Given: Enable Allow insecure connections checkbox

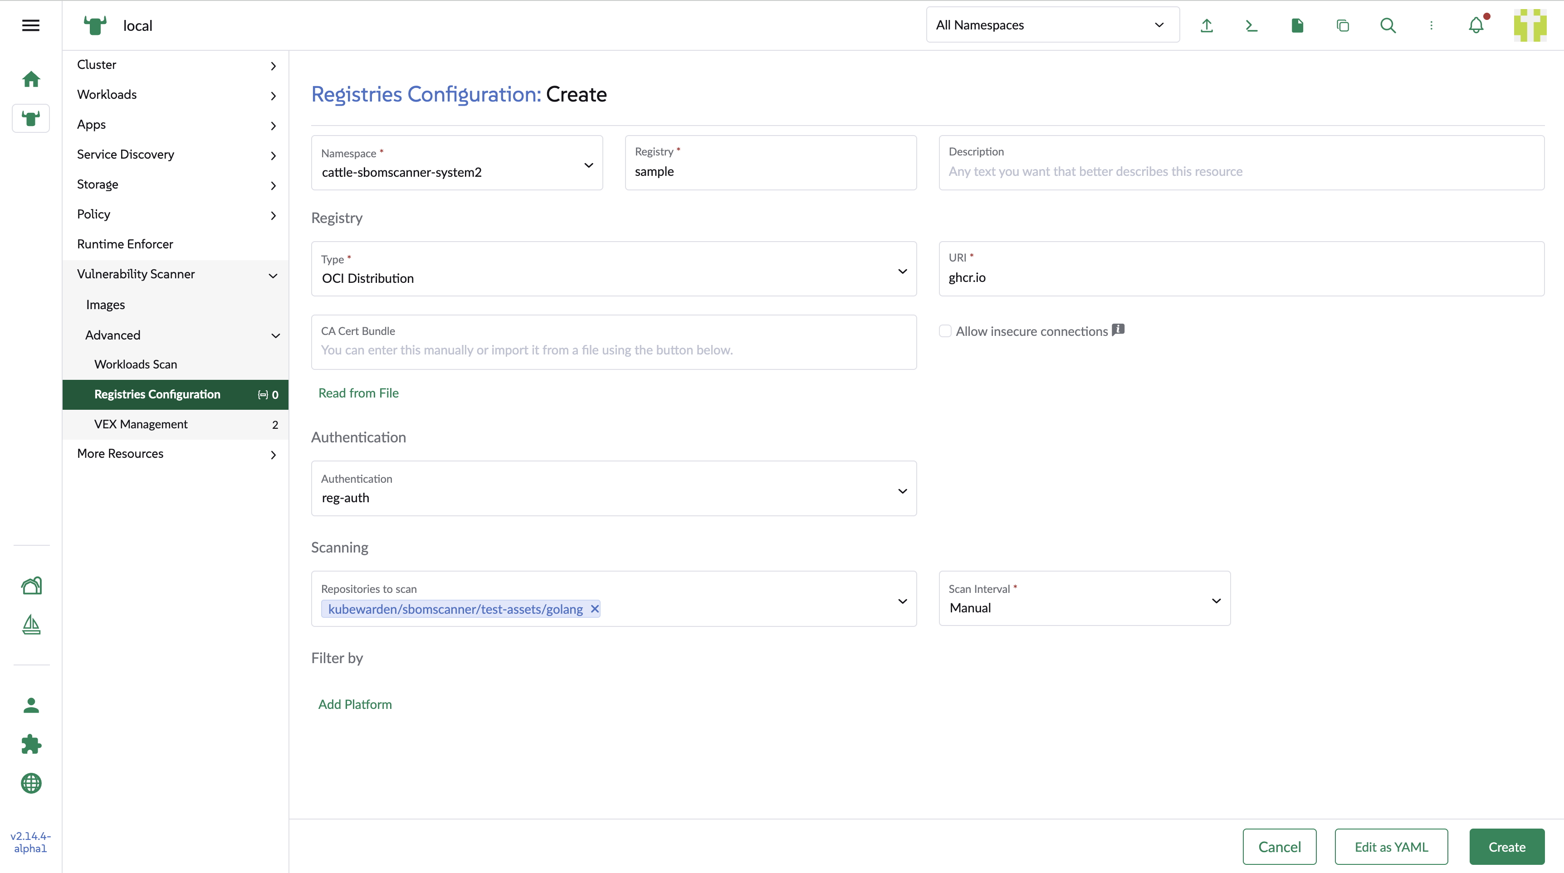Looking at the screenshot, I should pyautogui.click(x=945, y=331).
